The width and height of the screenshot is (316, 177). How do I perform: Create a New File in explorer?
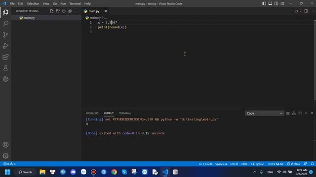tap(52, 11)
